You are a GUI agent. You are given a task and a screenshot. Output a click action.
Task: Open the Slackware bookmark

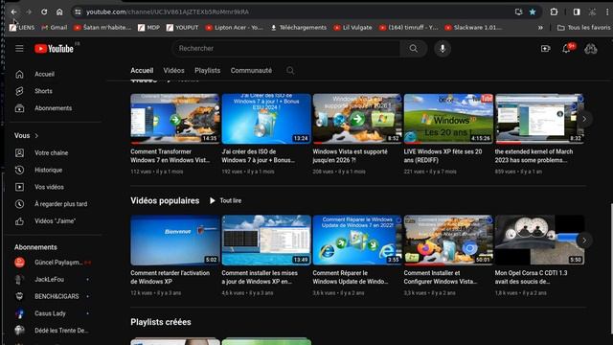click(x=473, y=28)
